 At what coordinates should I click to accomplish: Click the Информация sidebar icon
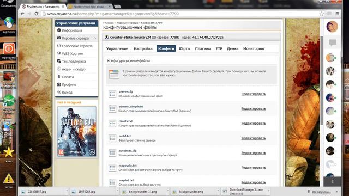click(59, 30)
